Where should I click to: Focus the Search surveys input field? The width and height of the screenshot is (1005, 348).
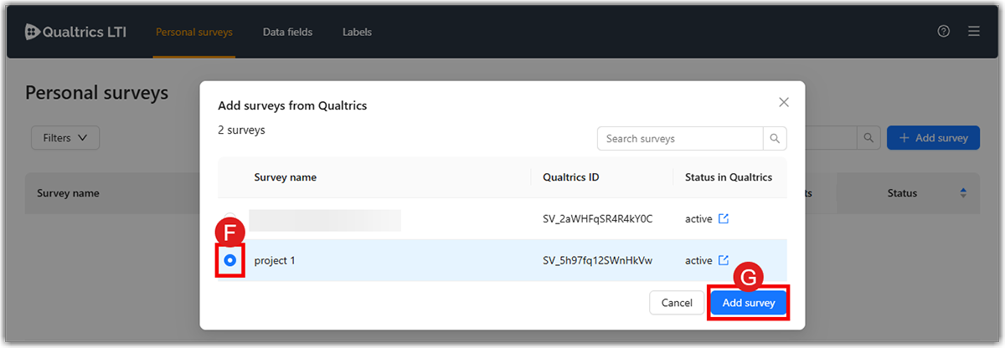pyautogui.click(x=680, y=138)
